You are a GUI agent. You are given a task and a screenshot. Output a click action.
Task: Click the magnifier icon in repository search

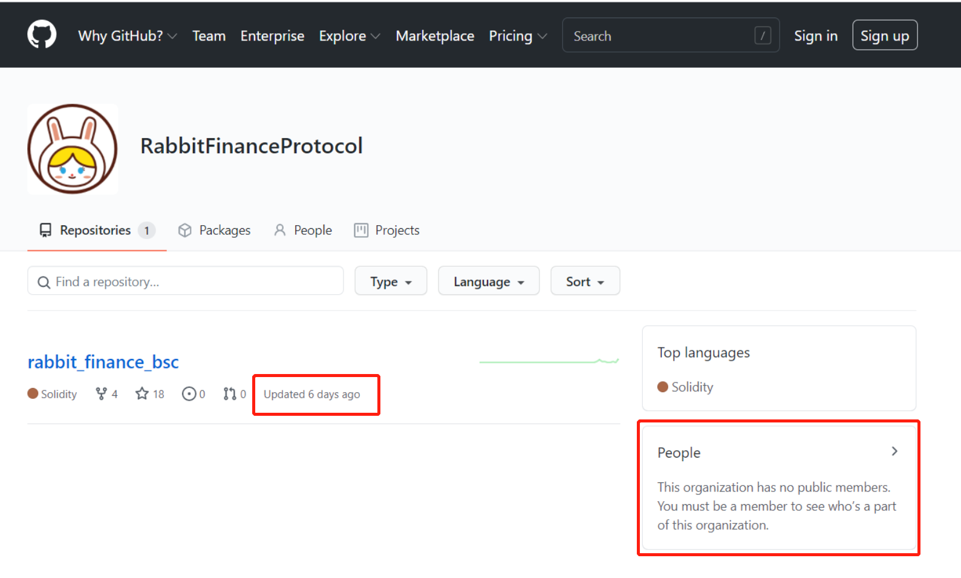[44, 282]
